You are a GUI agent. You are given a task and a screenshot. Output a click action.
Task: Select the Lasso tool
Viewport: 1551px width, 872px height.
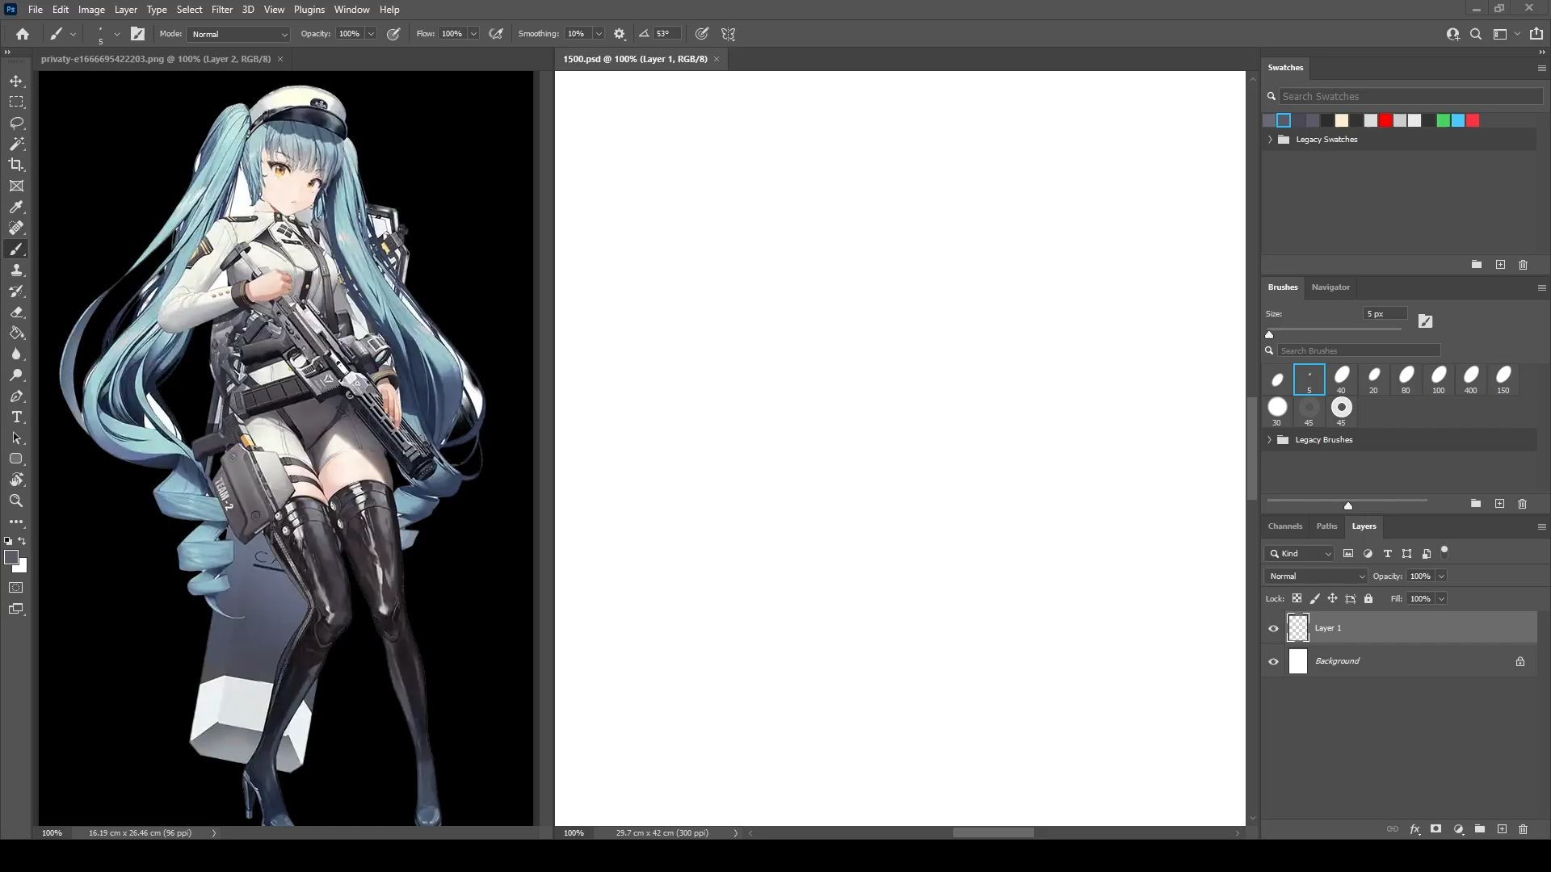(16, 123)
